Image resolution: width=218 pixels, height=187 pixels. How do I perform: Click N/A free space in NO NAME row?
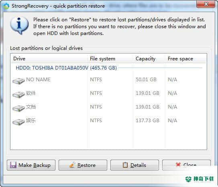(172, 80)
